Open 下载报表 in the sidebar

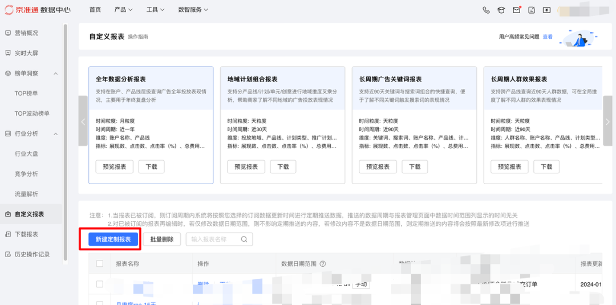click(x=26, y=234)
